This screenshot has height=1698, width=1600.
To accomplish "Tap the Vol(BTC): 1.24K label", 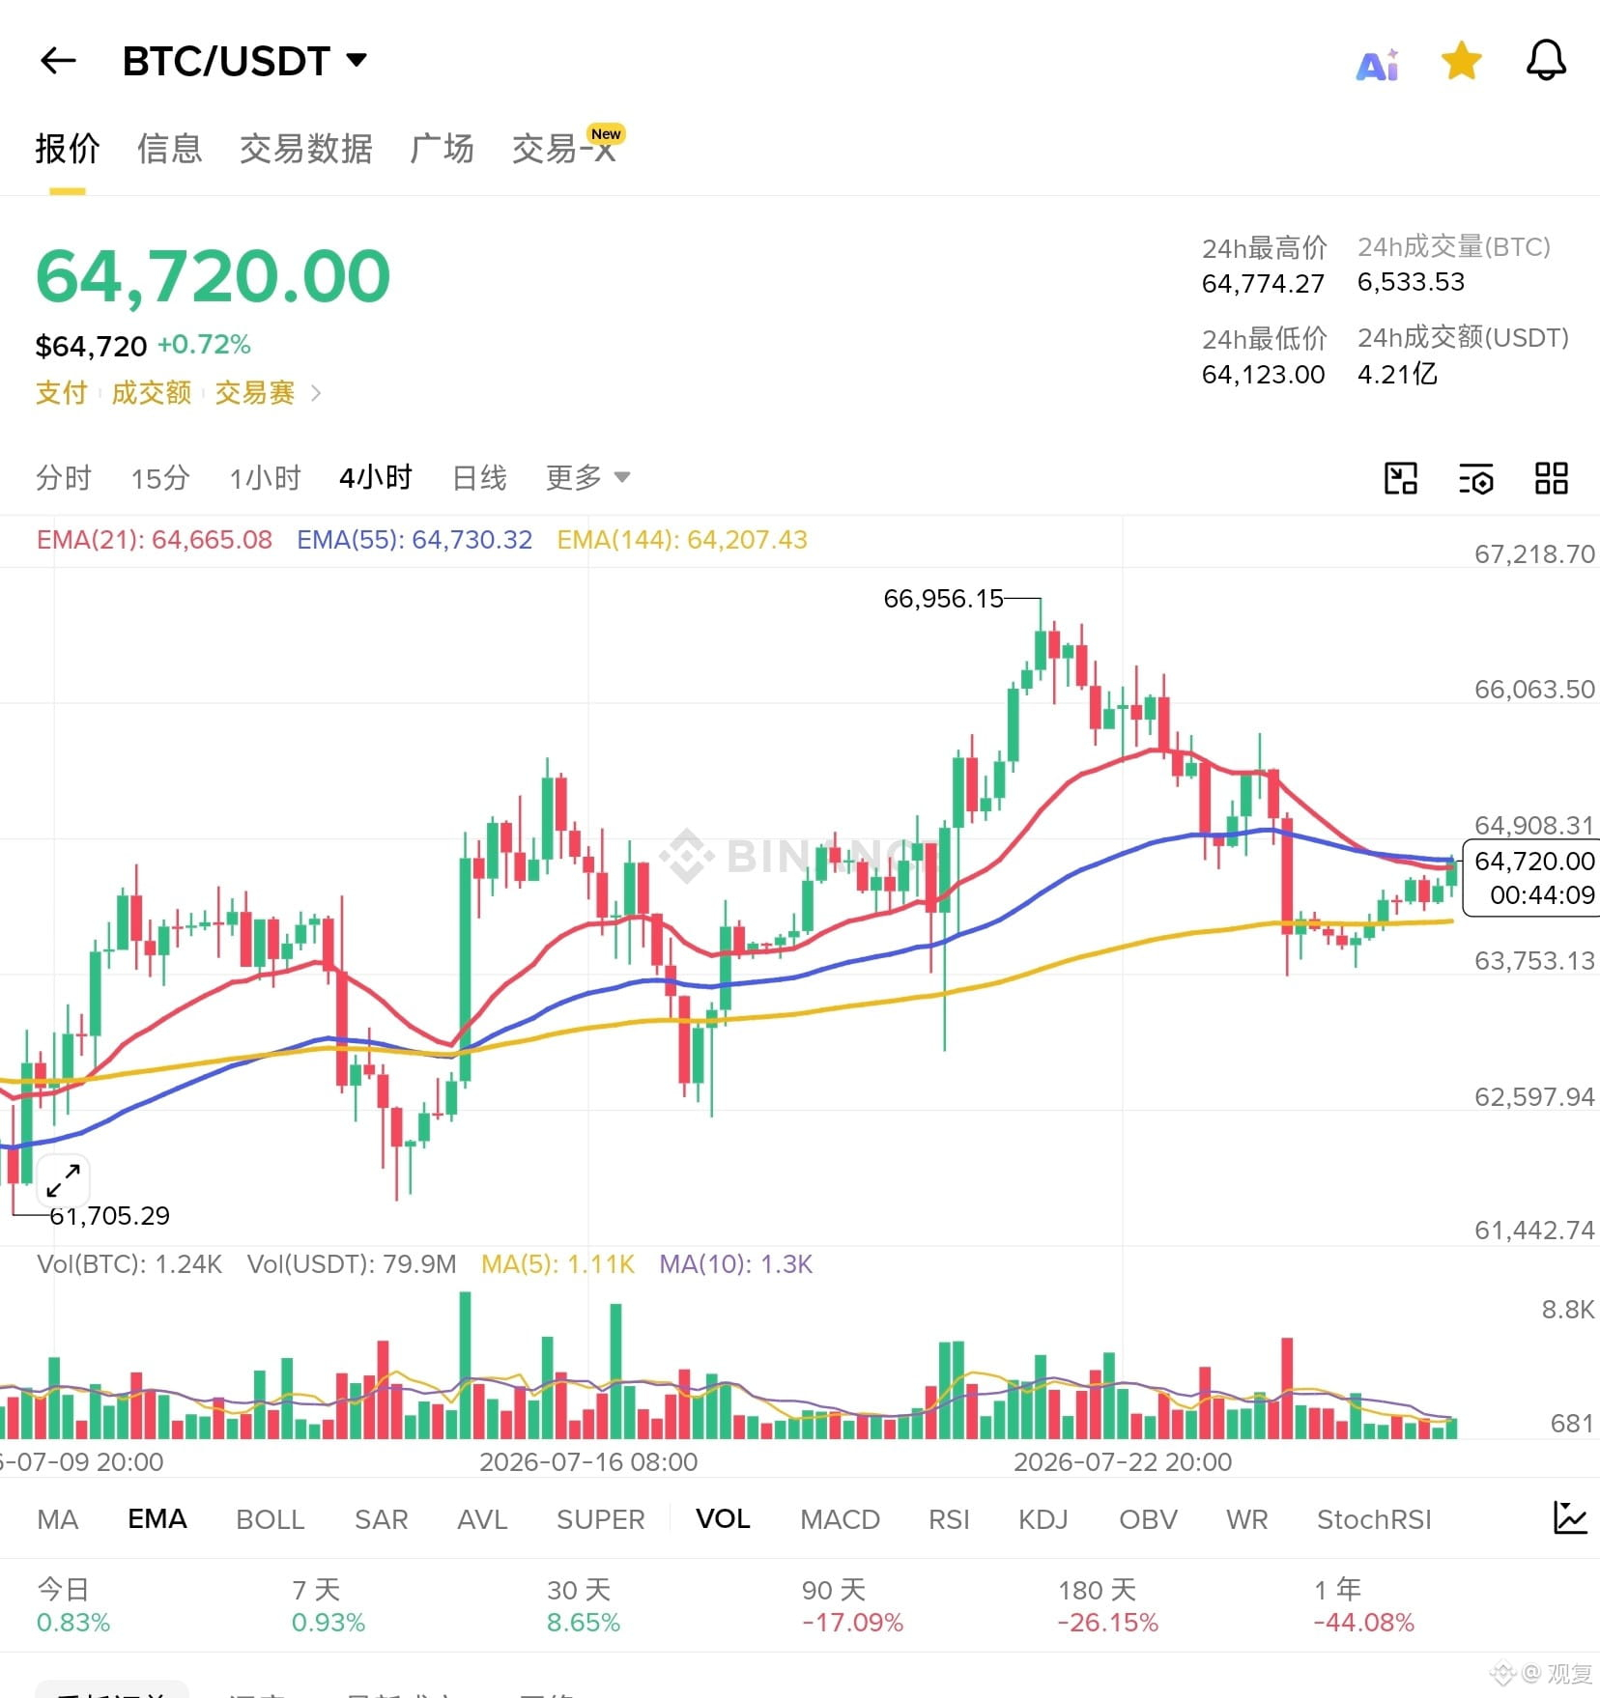I will click(x=129, y=1264).
